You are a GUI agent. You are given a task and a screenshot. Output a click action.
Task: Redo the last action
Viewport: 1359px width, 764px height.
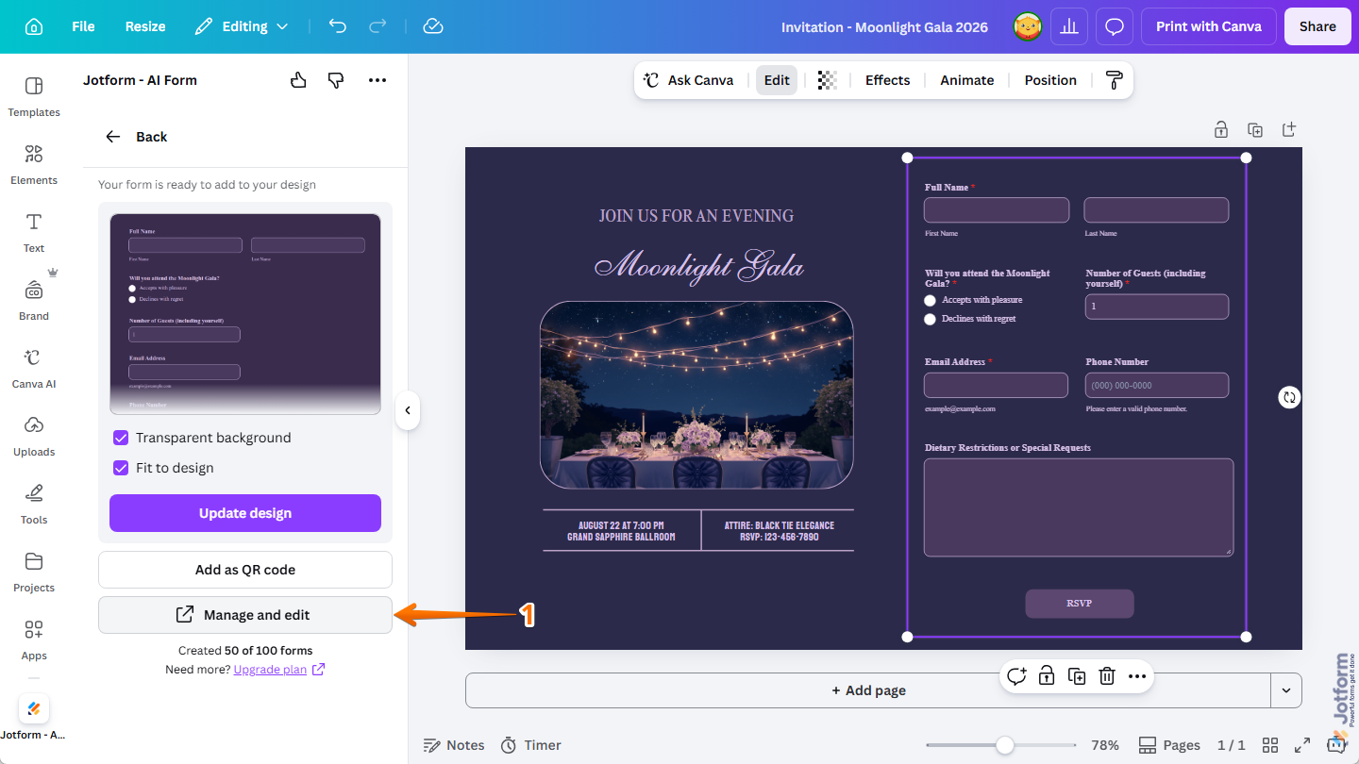coord(379,26)
